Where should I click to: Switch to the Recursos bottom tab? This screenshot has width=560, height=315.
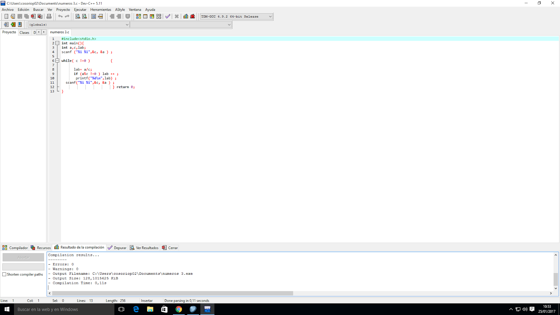click(41, 248)
